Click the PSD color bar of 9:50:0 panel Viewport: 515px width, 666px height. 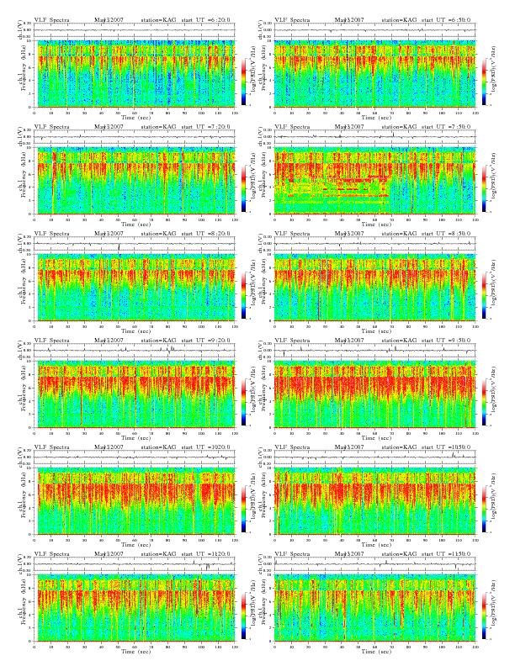(x=484, y=402)
